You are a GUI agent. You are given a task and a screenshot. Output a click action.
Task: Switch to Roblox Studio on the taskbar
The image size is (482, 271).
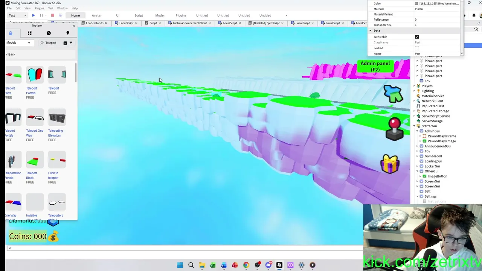(x=279, y=265)
